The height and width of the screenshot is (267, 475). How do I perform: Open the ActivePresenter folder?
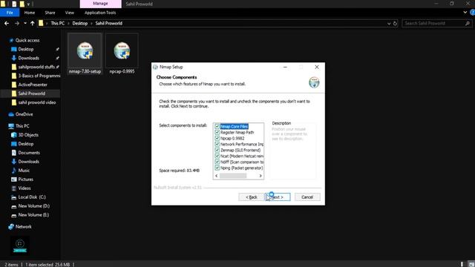(33, 85)
